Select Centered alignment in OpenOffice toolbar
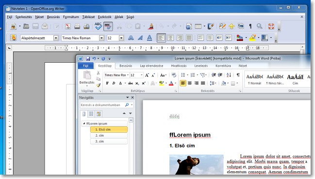Image resolution: width=315 pixels, height=179 pixels. click(x=170, y=38)
